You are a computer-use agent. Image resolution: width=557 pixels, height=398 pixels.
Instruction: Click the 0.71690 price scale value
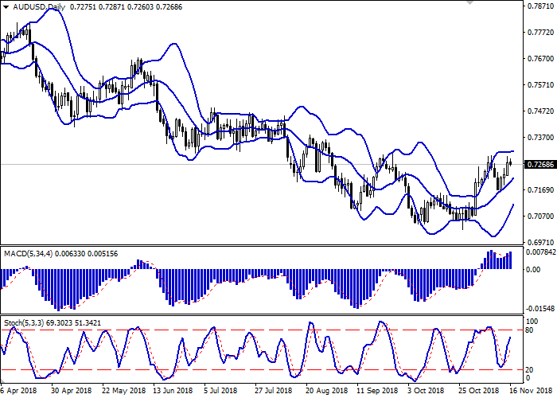point(541,190)
